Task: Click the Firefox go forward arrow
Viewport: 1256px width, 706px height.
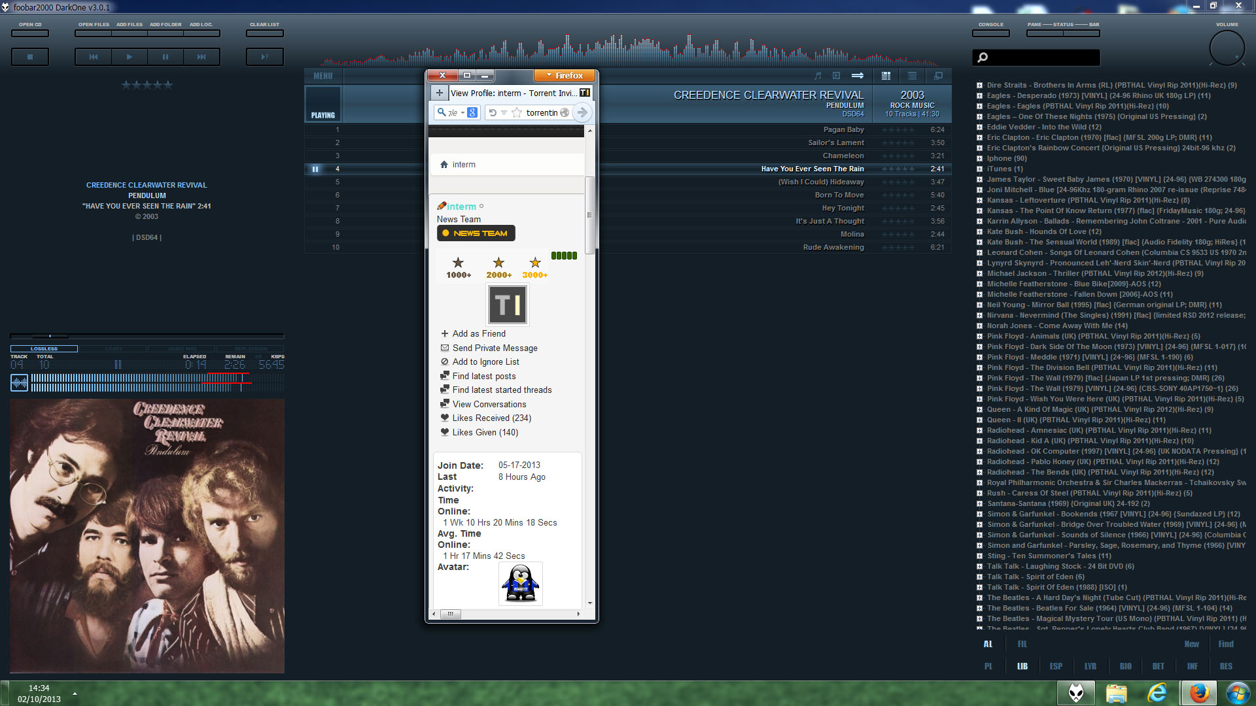Action: pos(582,112)
